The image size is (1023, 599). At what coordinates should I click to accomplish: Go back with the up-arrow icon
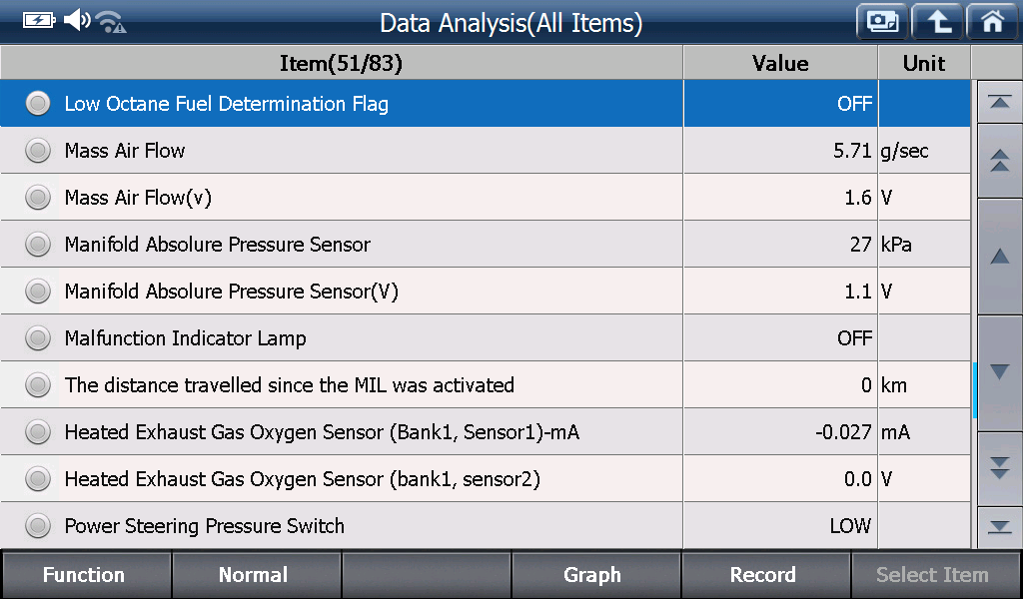tap(937, 22)
